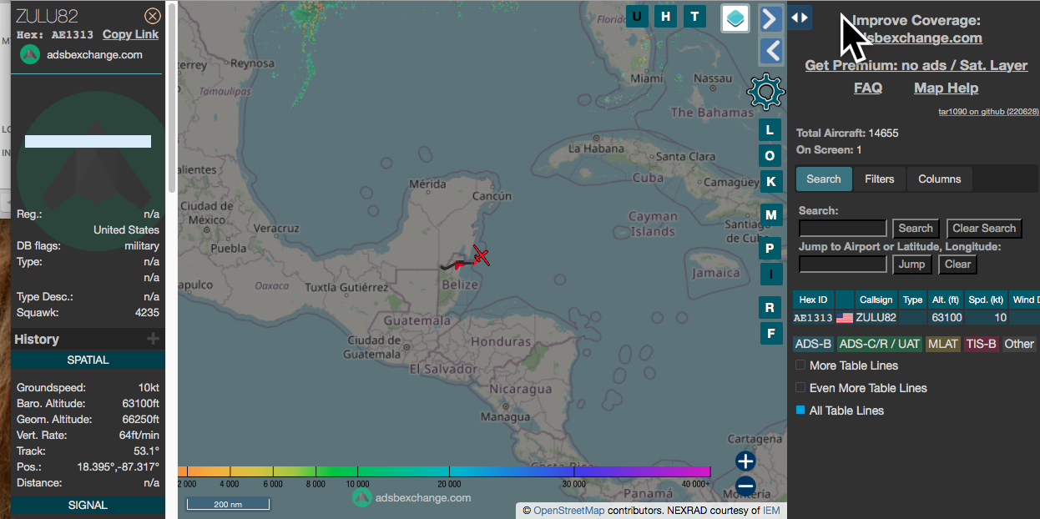Open map settings gear
This screenshot has height=519, width=1040.
(765, 92)
